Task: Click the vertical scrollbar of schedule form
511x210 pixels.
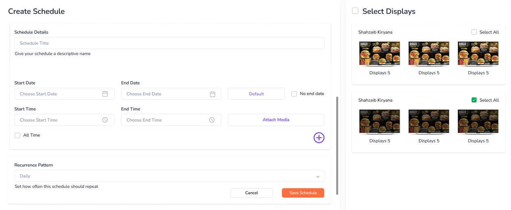Action: coord(337,145)
